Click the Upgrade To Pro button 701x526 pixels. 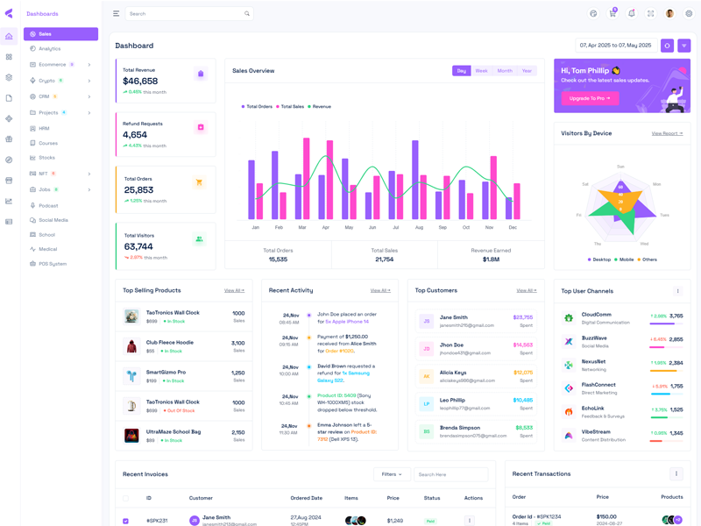(x=590, y=98)
